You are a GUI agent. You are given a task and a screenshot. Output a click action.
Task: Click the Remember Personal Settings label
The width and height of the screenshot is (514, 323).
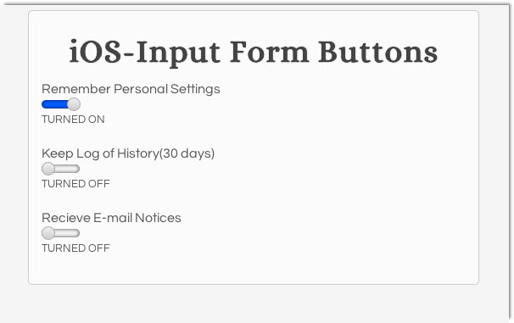131,89
